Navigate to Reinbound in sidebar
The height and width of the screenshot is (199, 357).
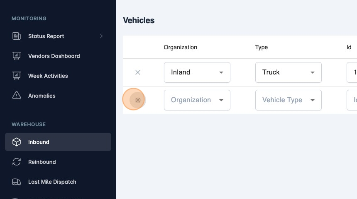42,162
